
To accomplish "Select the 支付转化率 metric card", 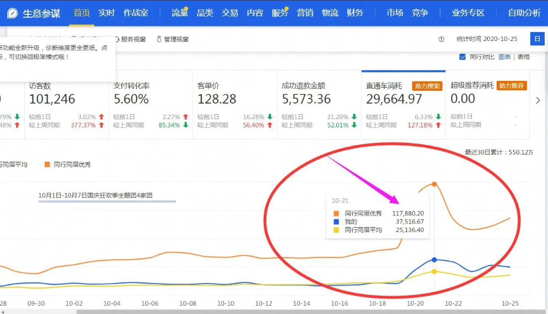I will pos(150,105).
